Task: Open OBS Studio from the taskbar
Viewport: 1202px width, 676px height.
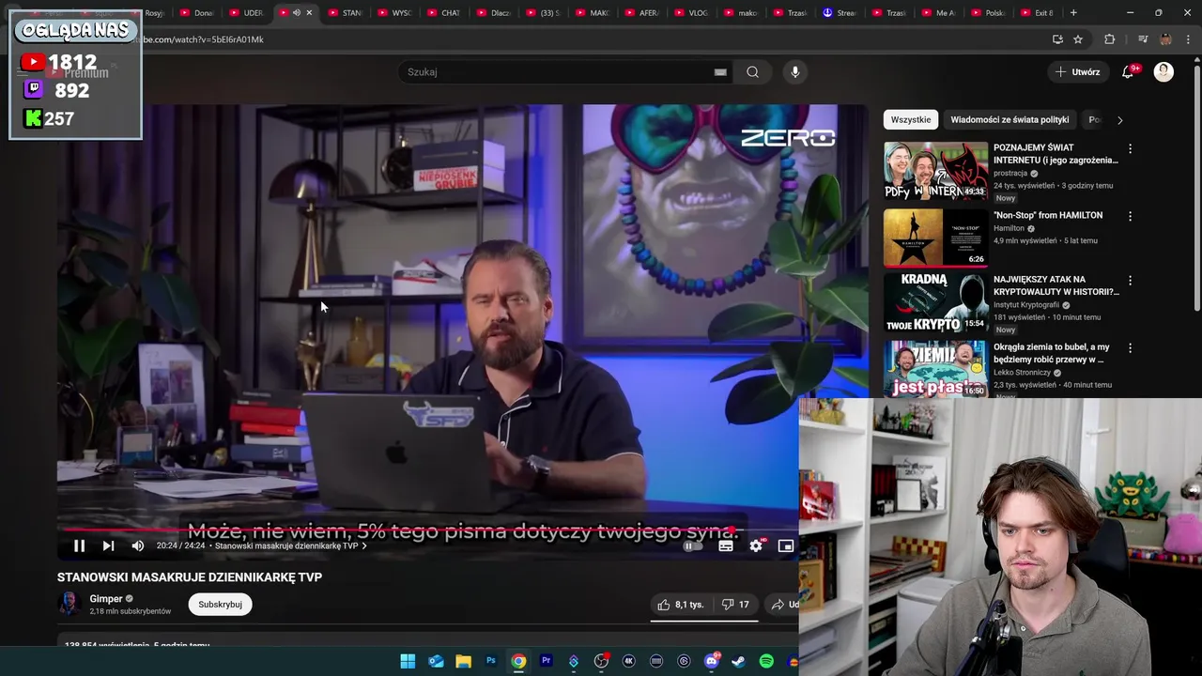Action: coord(601,661)
